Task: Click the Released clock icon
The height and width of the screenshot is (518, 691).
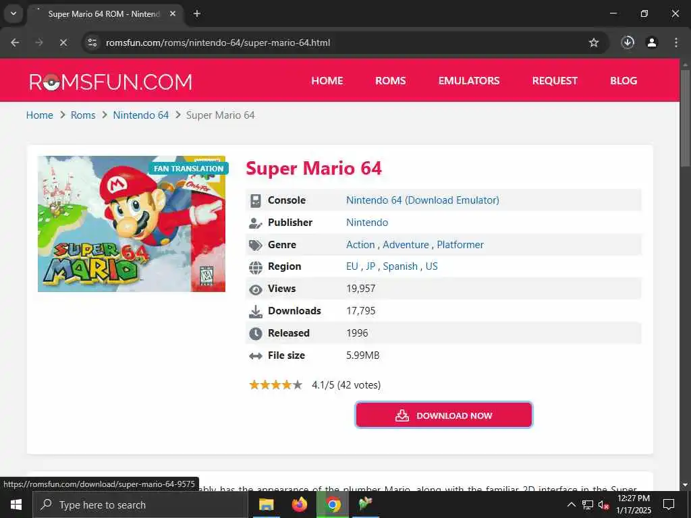Action: tap(256, 333)
